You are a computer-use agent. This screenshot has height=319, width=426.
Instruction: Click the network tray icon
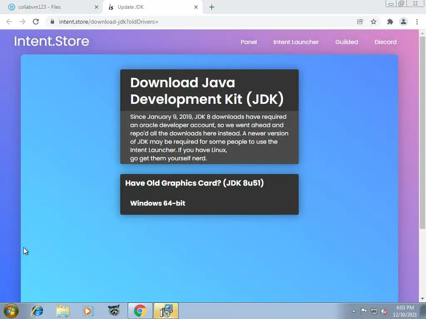pyautogui.click(x=374, y=311)
